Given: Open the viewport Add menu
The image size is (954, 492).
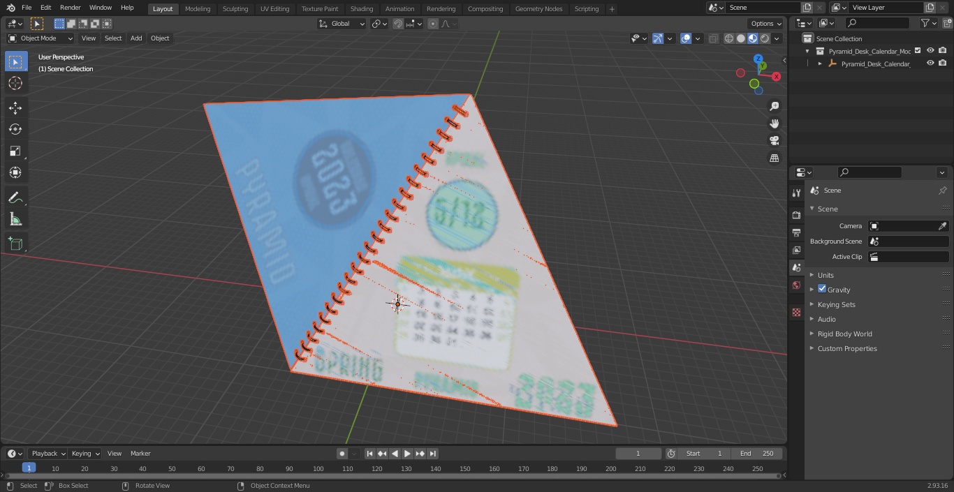Looking at the screenshot, I should 136,38.
